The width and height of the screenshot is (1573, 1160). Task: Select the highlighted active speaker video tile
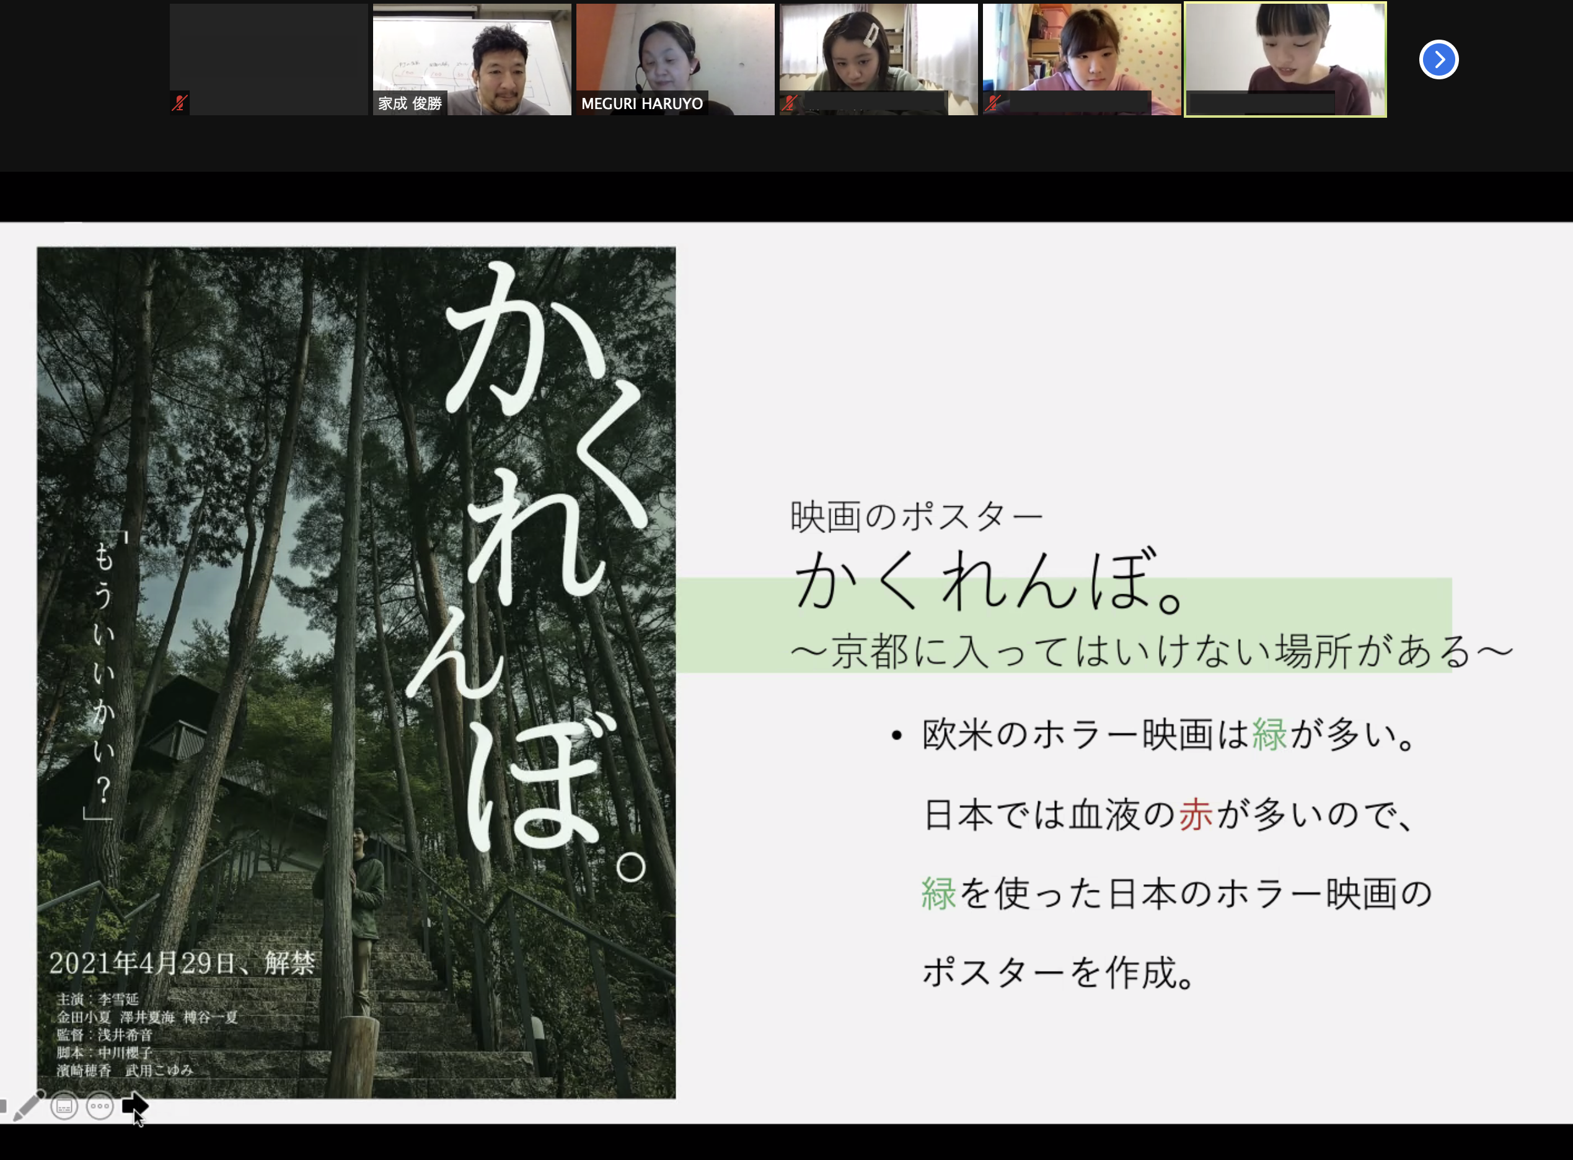pos(1285,59)
